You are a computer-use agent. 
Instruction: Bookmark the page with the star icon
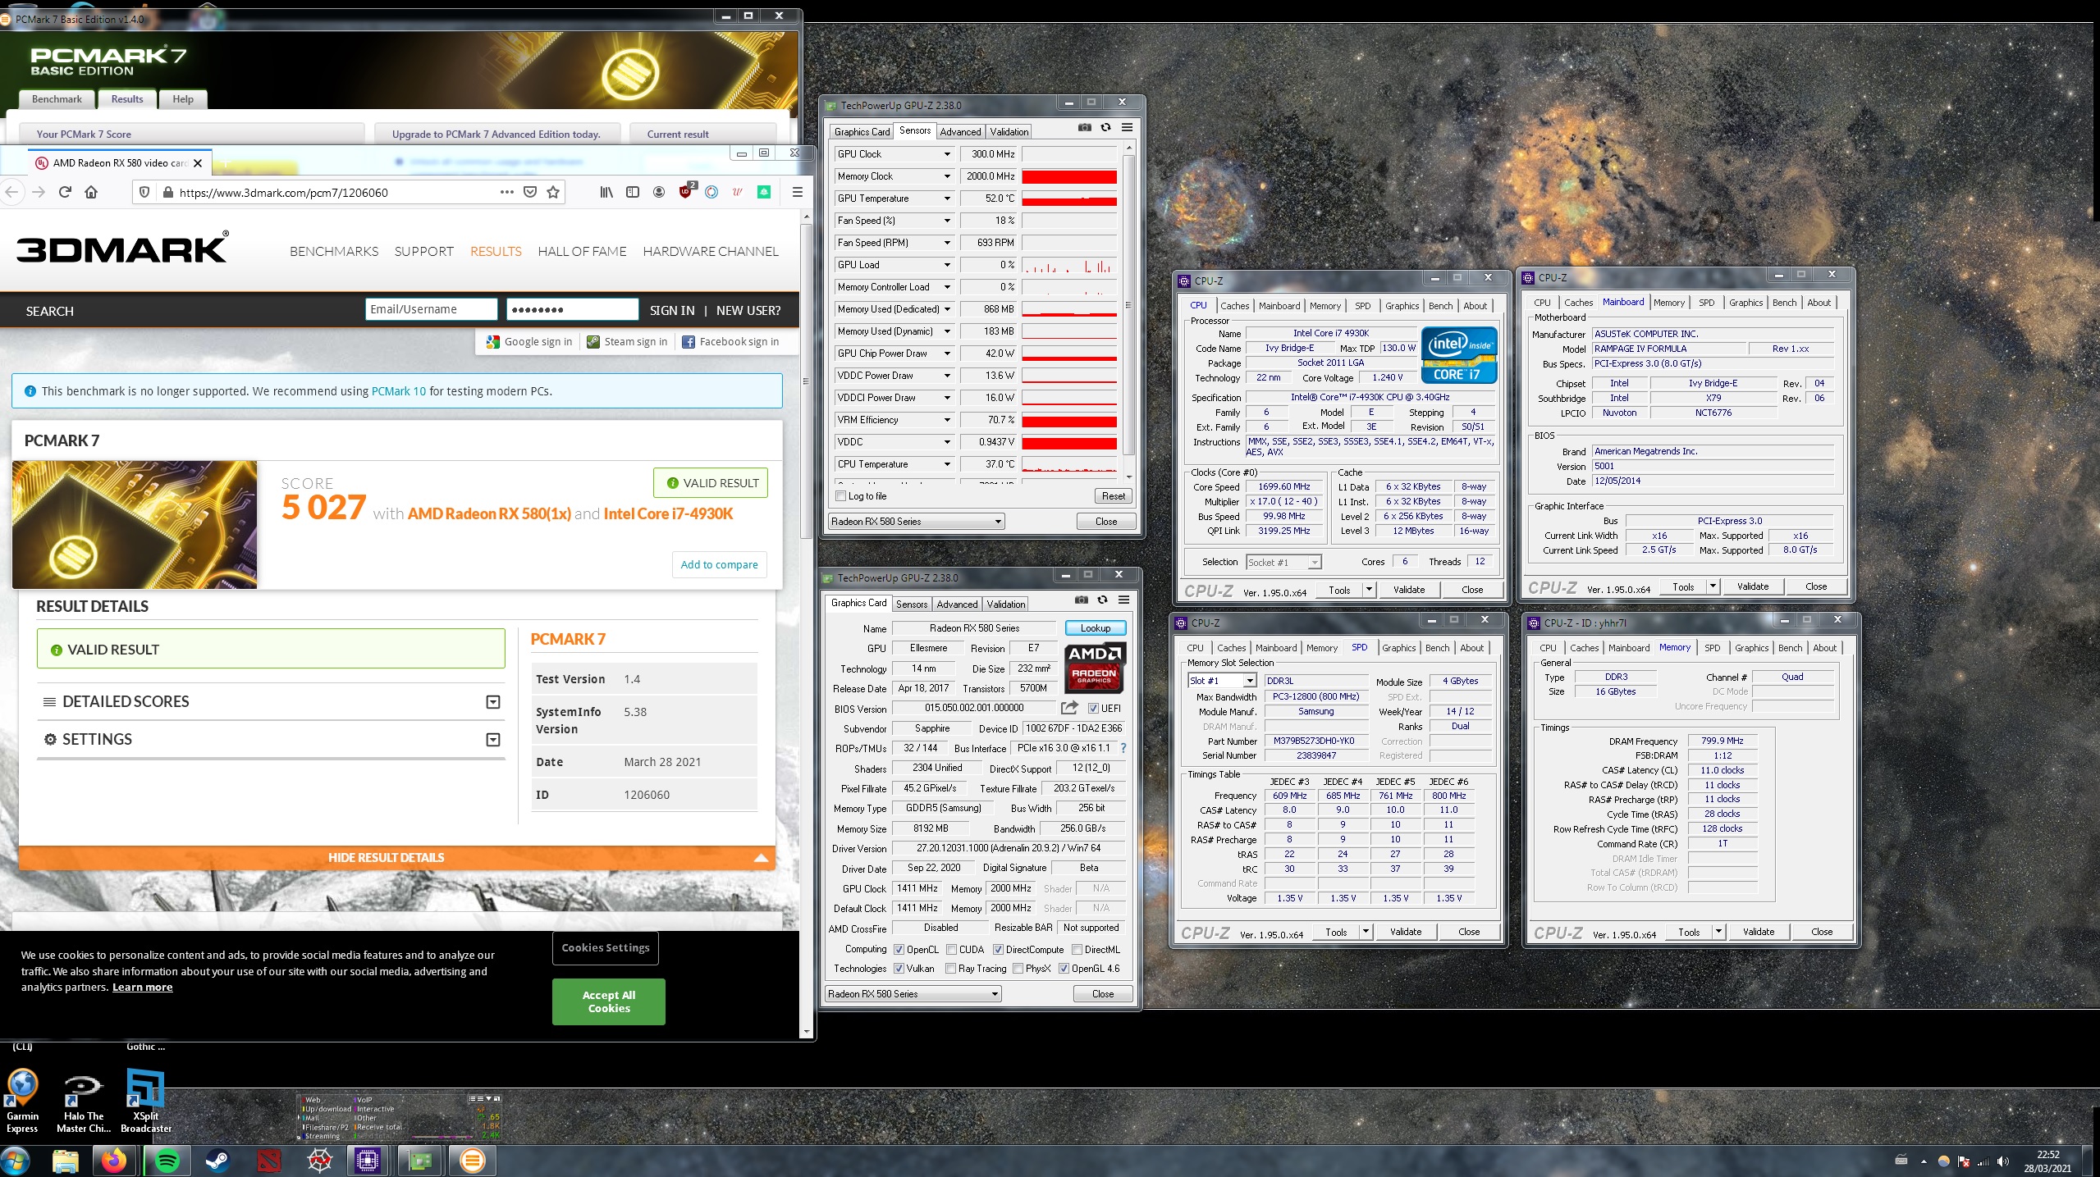coord(553,192)
